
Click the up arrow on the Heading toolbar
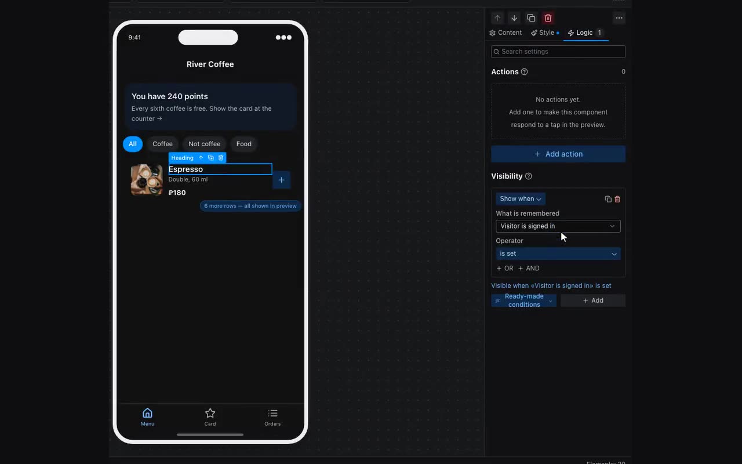(201, 158)
